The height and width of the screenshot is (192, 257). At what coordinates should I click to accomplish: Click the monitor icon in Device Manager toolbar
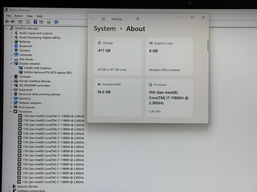point(56,22)
